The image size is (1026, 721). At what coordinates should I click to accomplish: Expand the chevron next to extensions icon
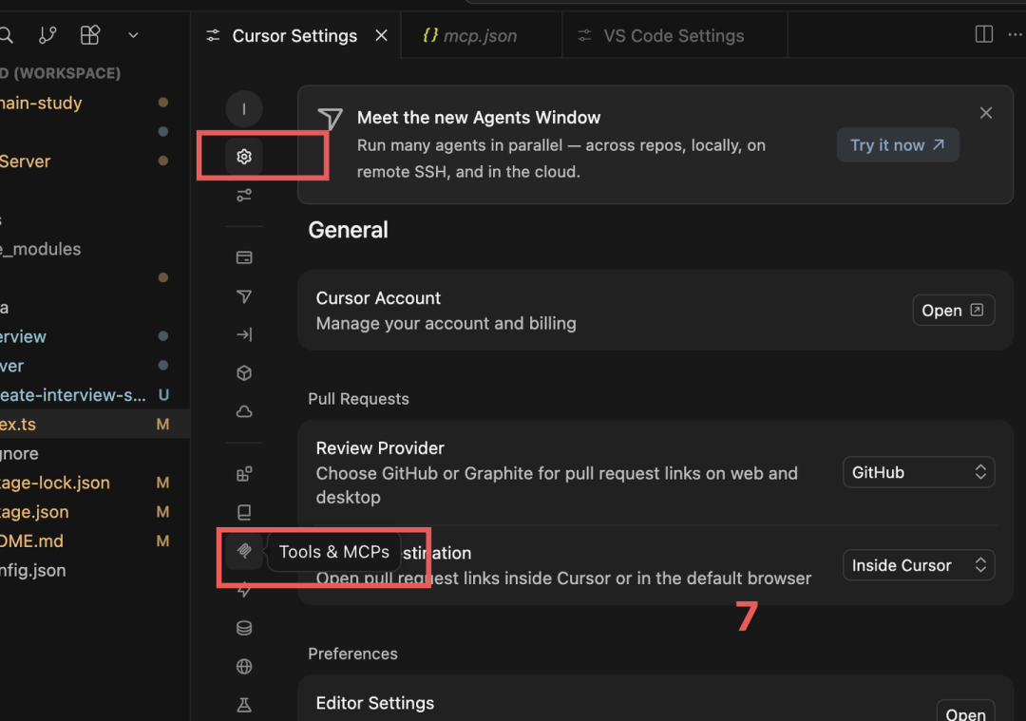point(134,35)
